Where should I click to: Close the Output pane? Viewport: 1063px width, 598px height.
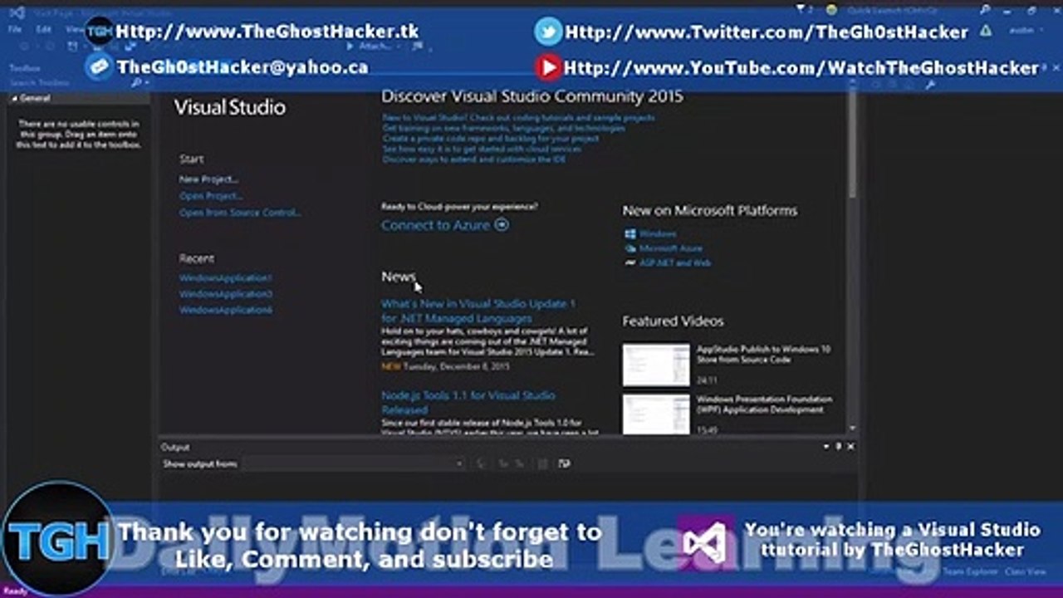pos(850,447)
